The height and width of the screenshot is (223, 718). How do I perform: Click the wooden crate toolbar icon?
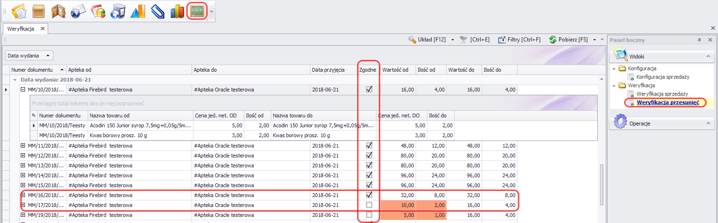[x=39, y=11]
